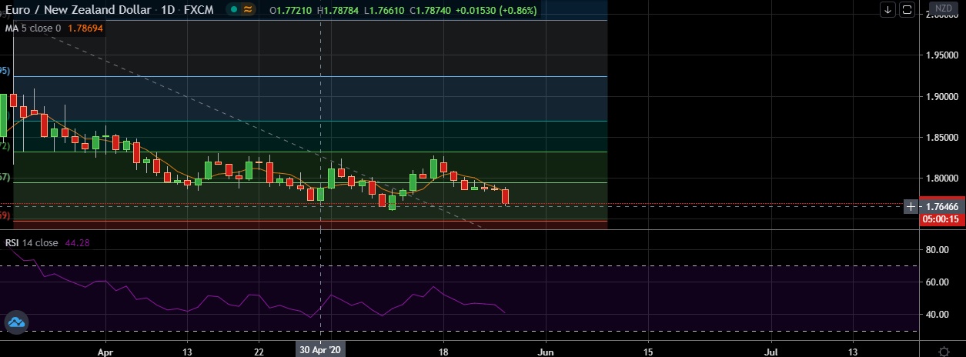
Task: Click the current price label 1.76466
Action: (941, 206)
